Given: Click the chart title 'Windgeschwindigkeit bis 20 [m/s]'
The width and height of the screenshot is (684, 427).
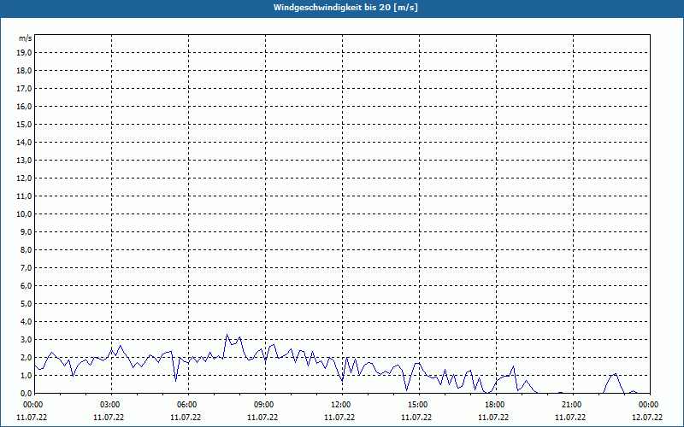Looking at the screenshot, I should [345, 8].
